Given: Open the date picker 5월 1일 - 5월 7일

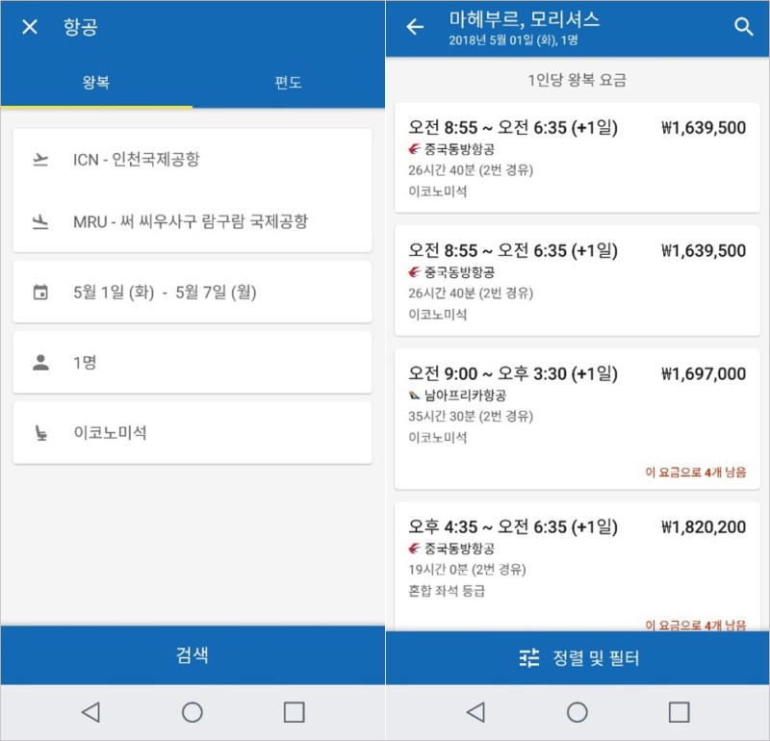Looking at the screenshot, I should (x=192, y=292).
